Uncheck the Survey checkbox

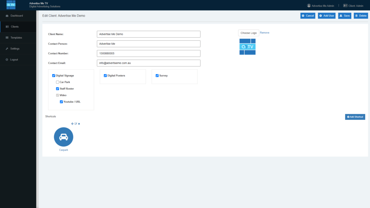pyautogui.click(x=157, y=76)
